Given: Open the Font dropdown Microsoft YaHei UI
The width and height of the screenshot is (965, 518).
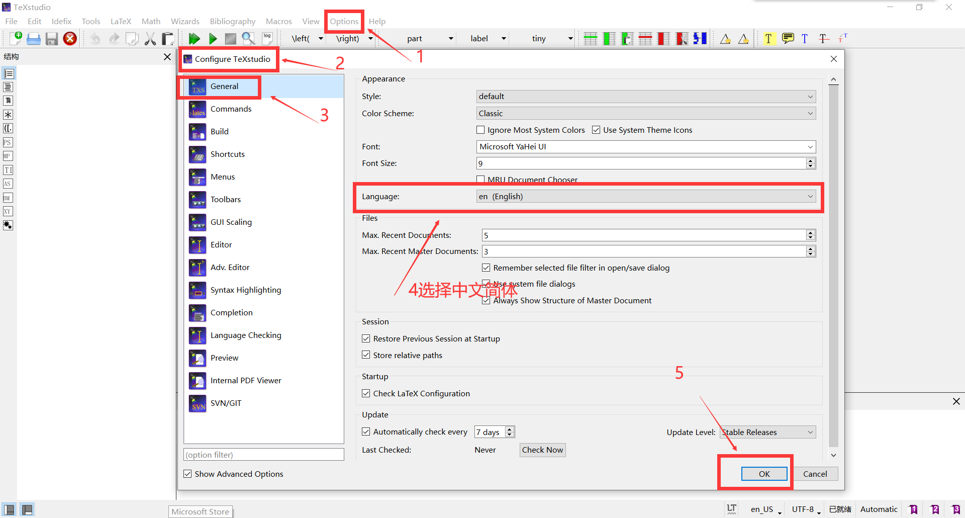Looking at the screenshot, I should pos(646,146).
